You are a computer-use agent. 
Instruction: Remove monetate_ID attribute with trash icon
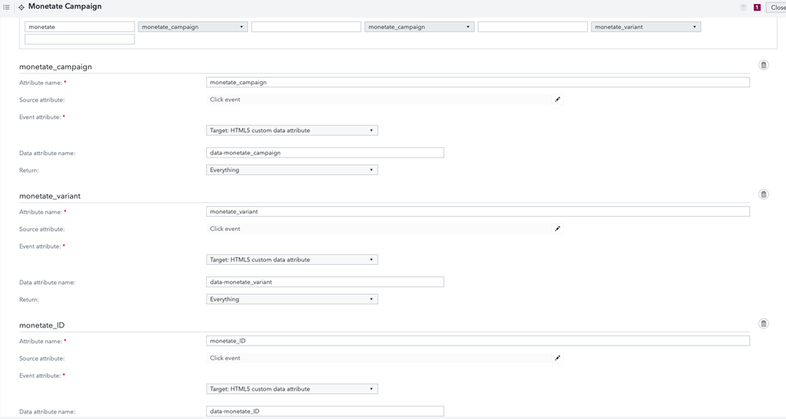pos(763,324)
